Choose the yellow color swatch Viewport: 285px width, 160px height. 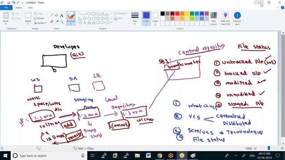pos(187,13)
